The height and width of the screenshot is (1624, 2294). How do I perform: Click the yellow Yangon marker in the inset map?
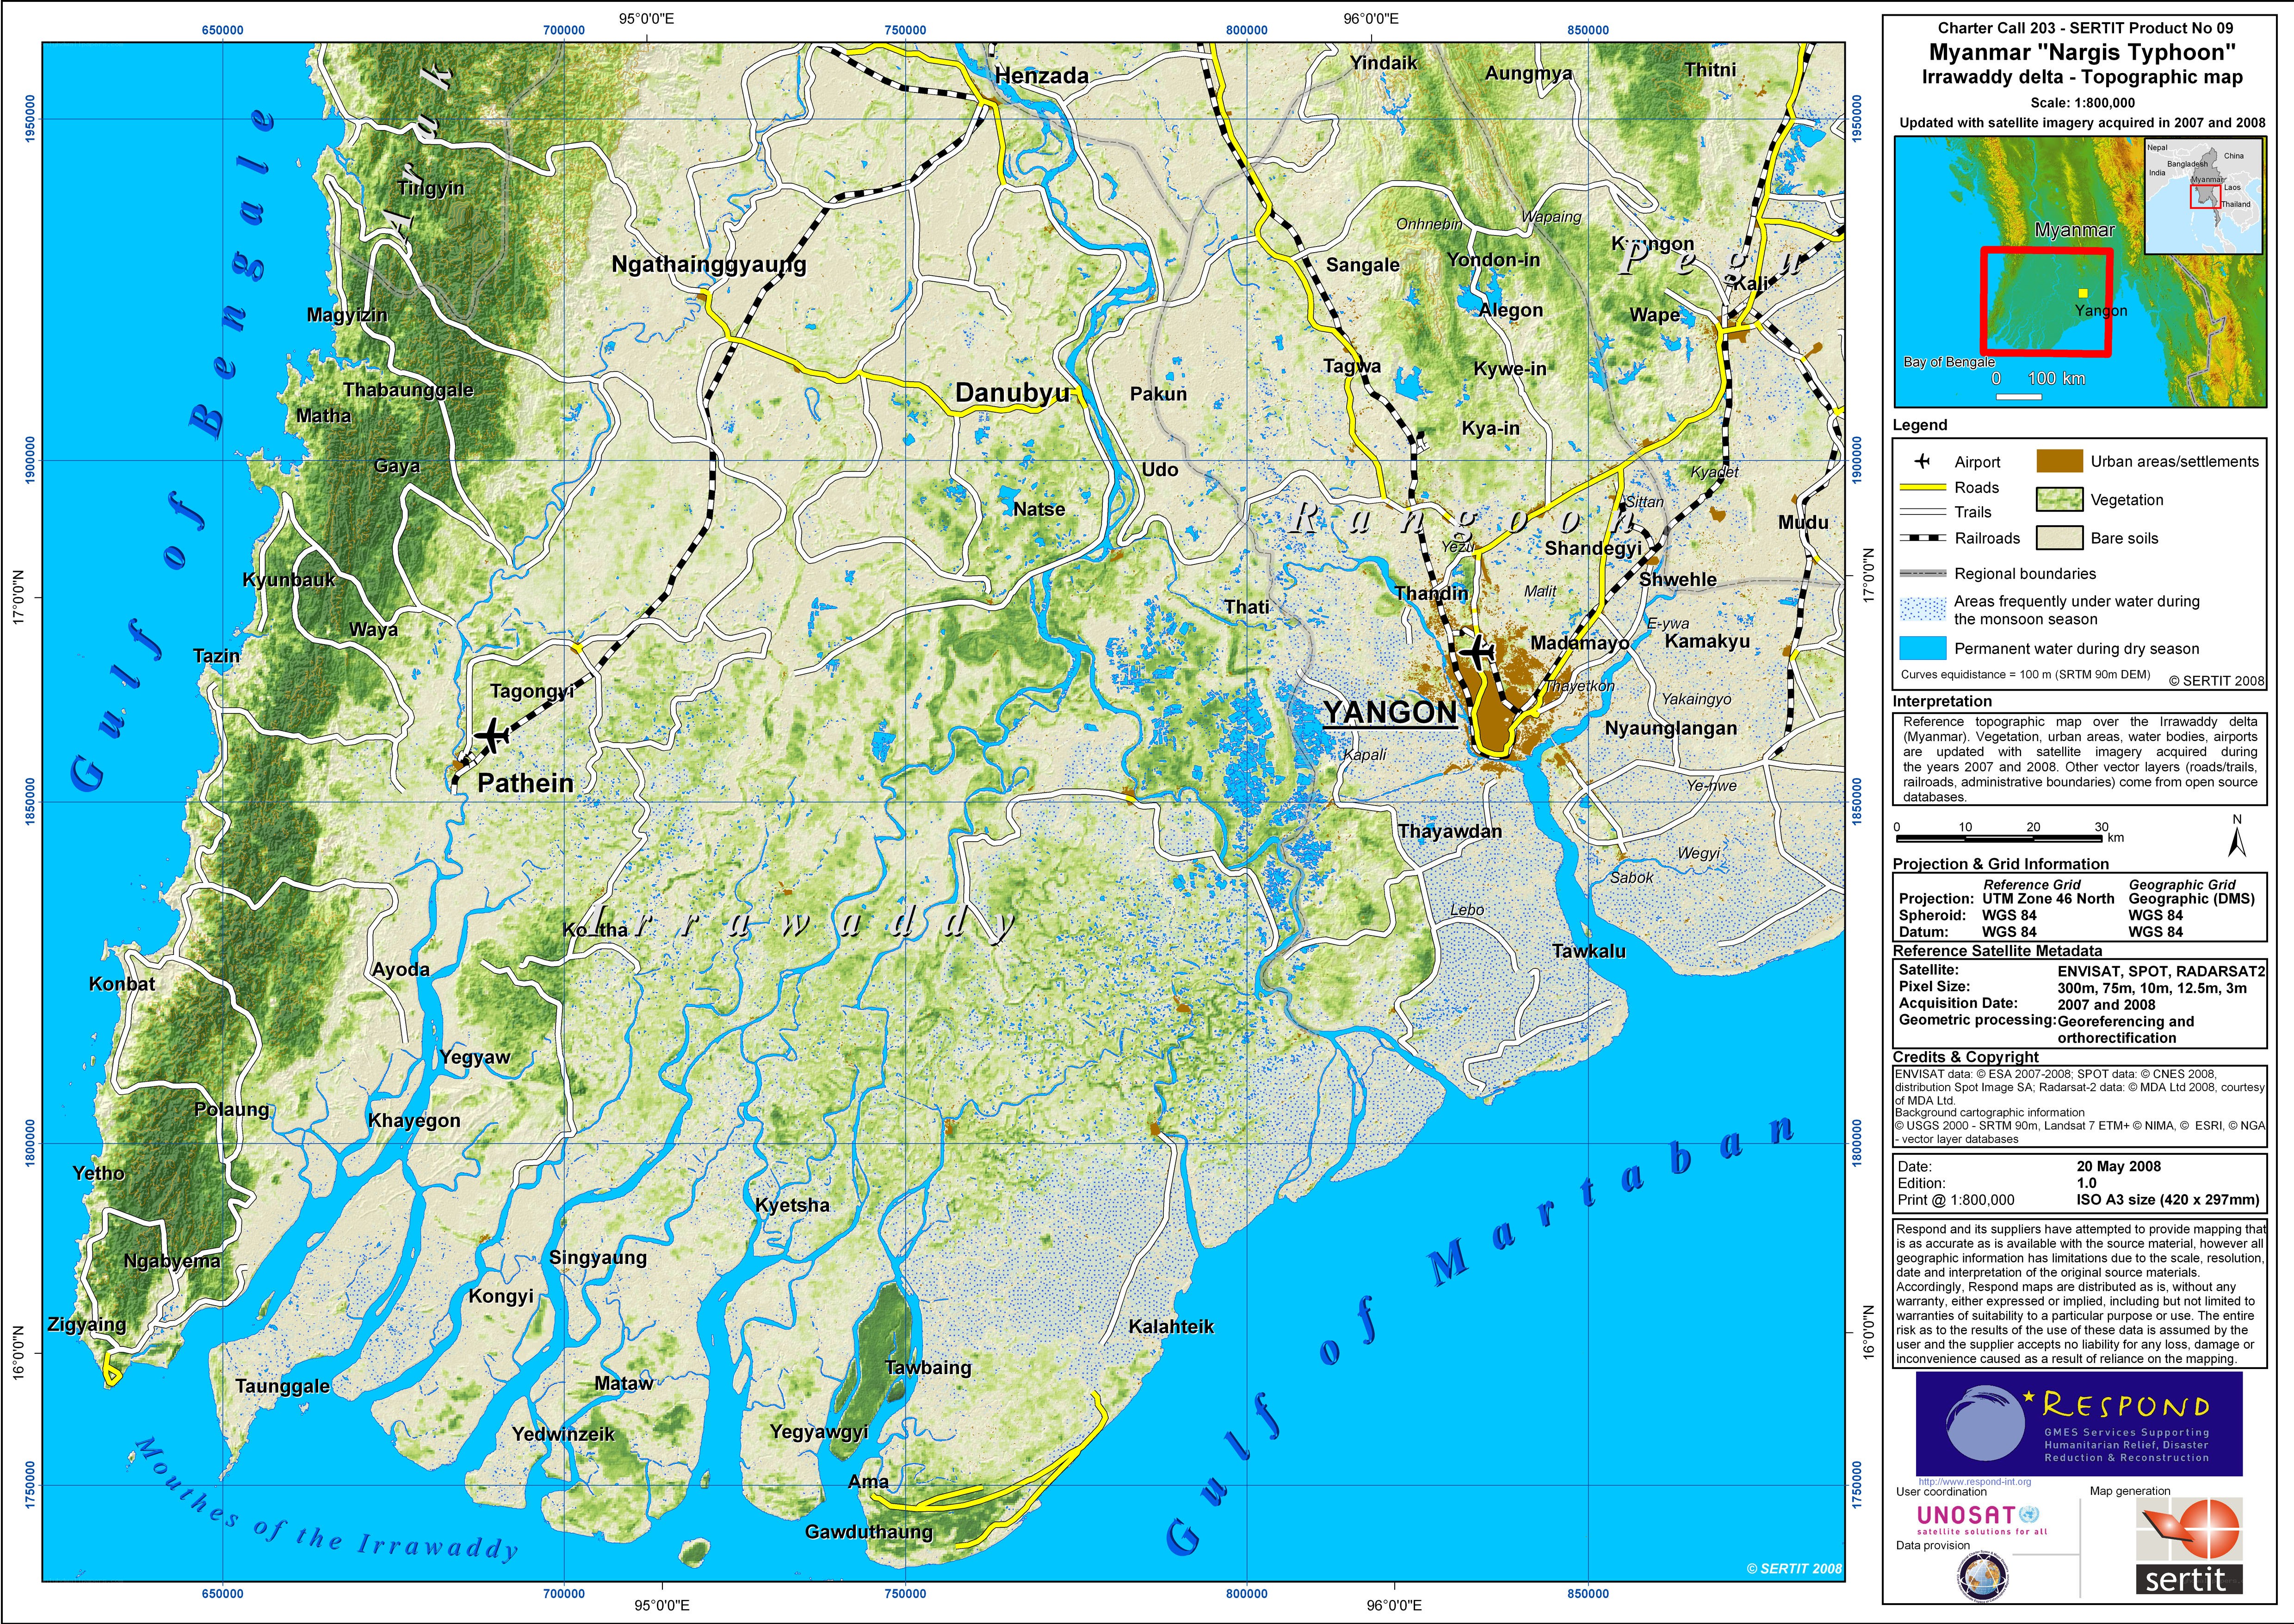[x=2082, y=293]
